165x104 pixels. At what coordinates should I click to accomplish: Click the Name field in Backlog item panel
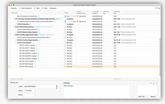[40, 86]
